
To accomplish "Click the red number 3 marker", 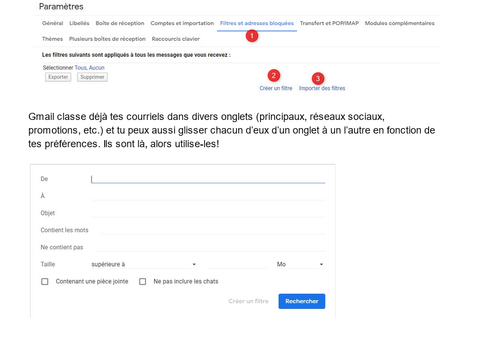I will (319, 79).
